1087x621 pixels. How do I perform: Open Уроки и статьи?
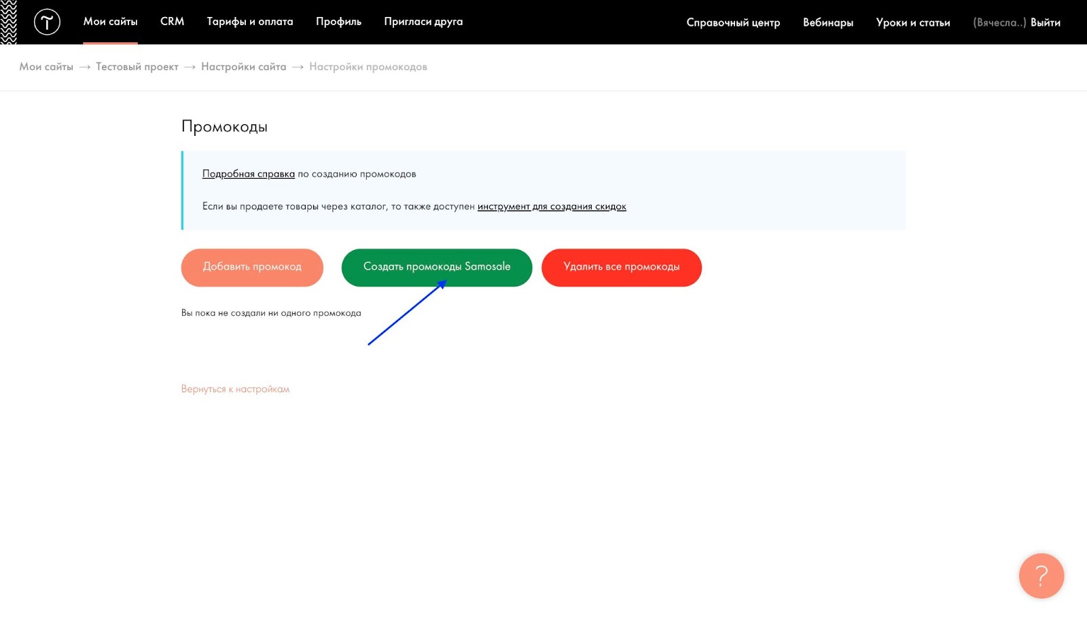point(912,22)
